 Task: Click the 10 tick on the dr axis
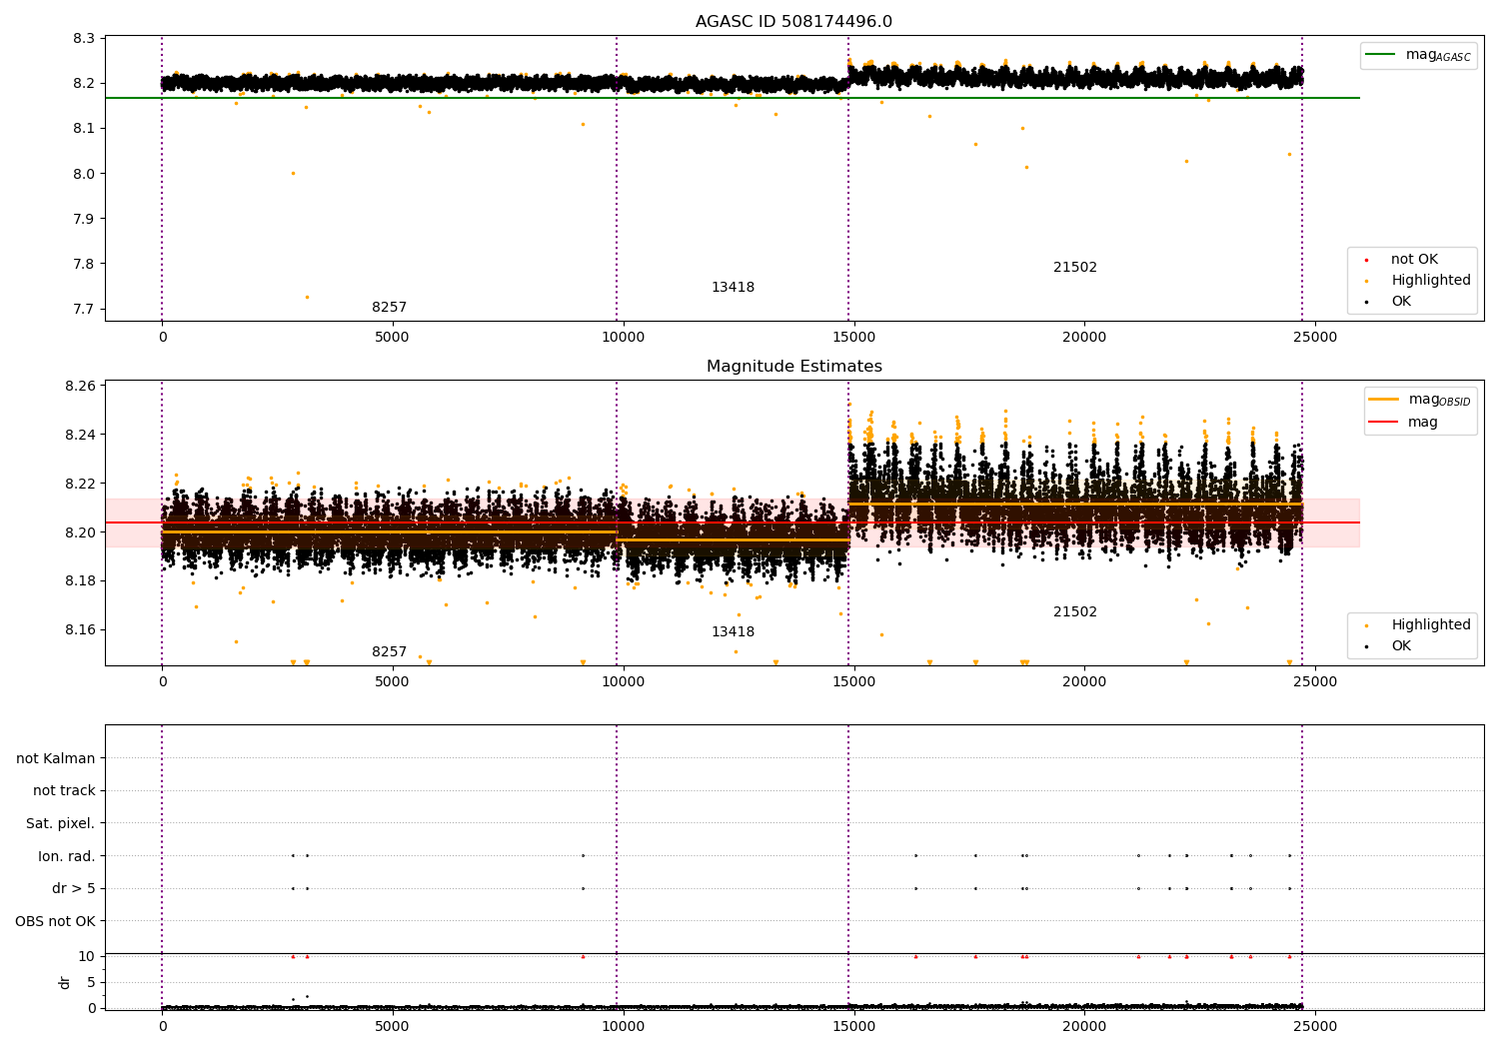(87, 956)
